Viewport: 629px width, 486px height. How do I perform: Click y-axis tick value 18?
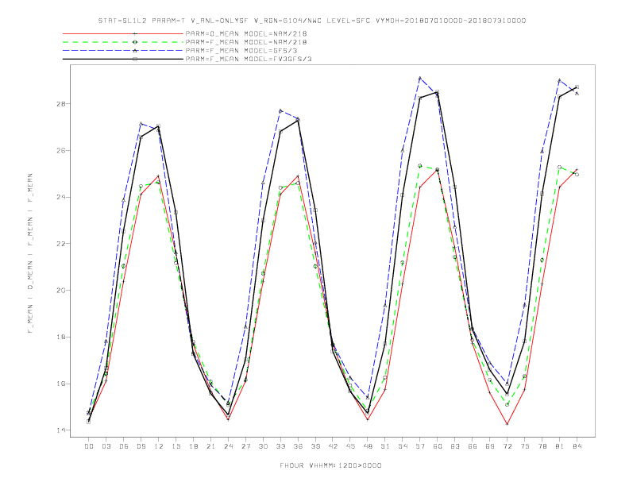pyautogui.click(x=60, y=337)
